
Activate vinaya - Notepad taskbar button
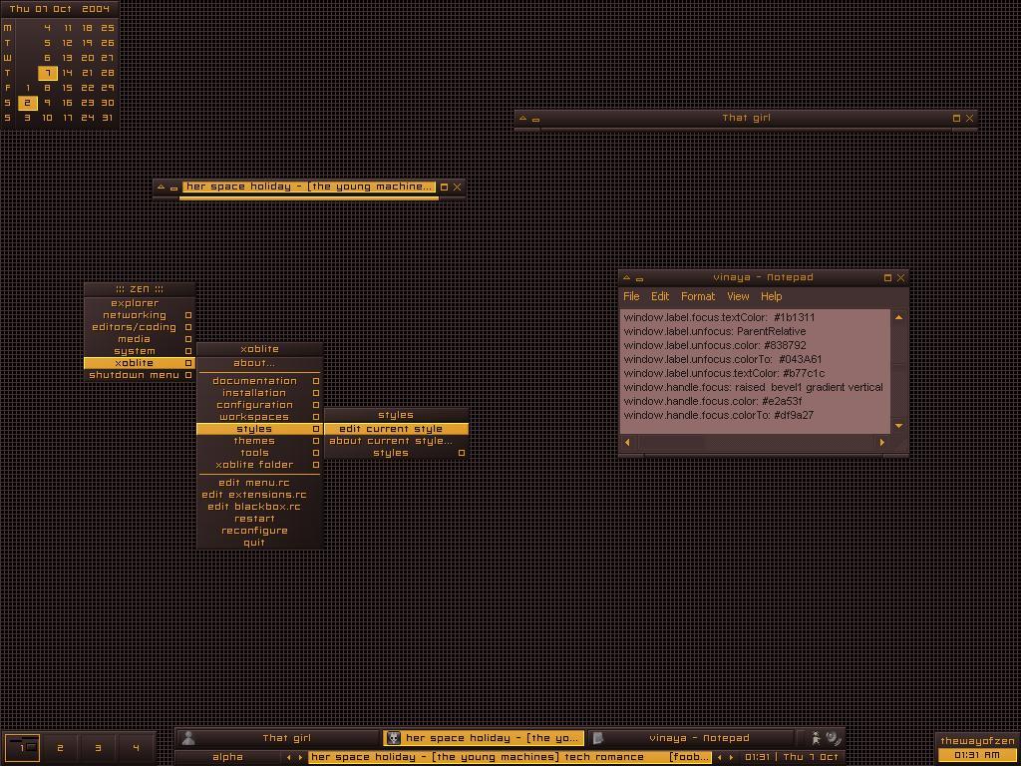tap(690, 738)
